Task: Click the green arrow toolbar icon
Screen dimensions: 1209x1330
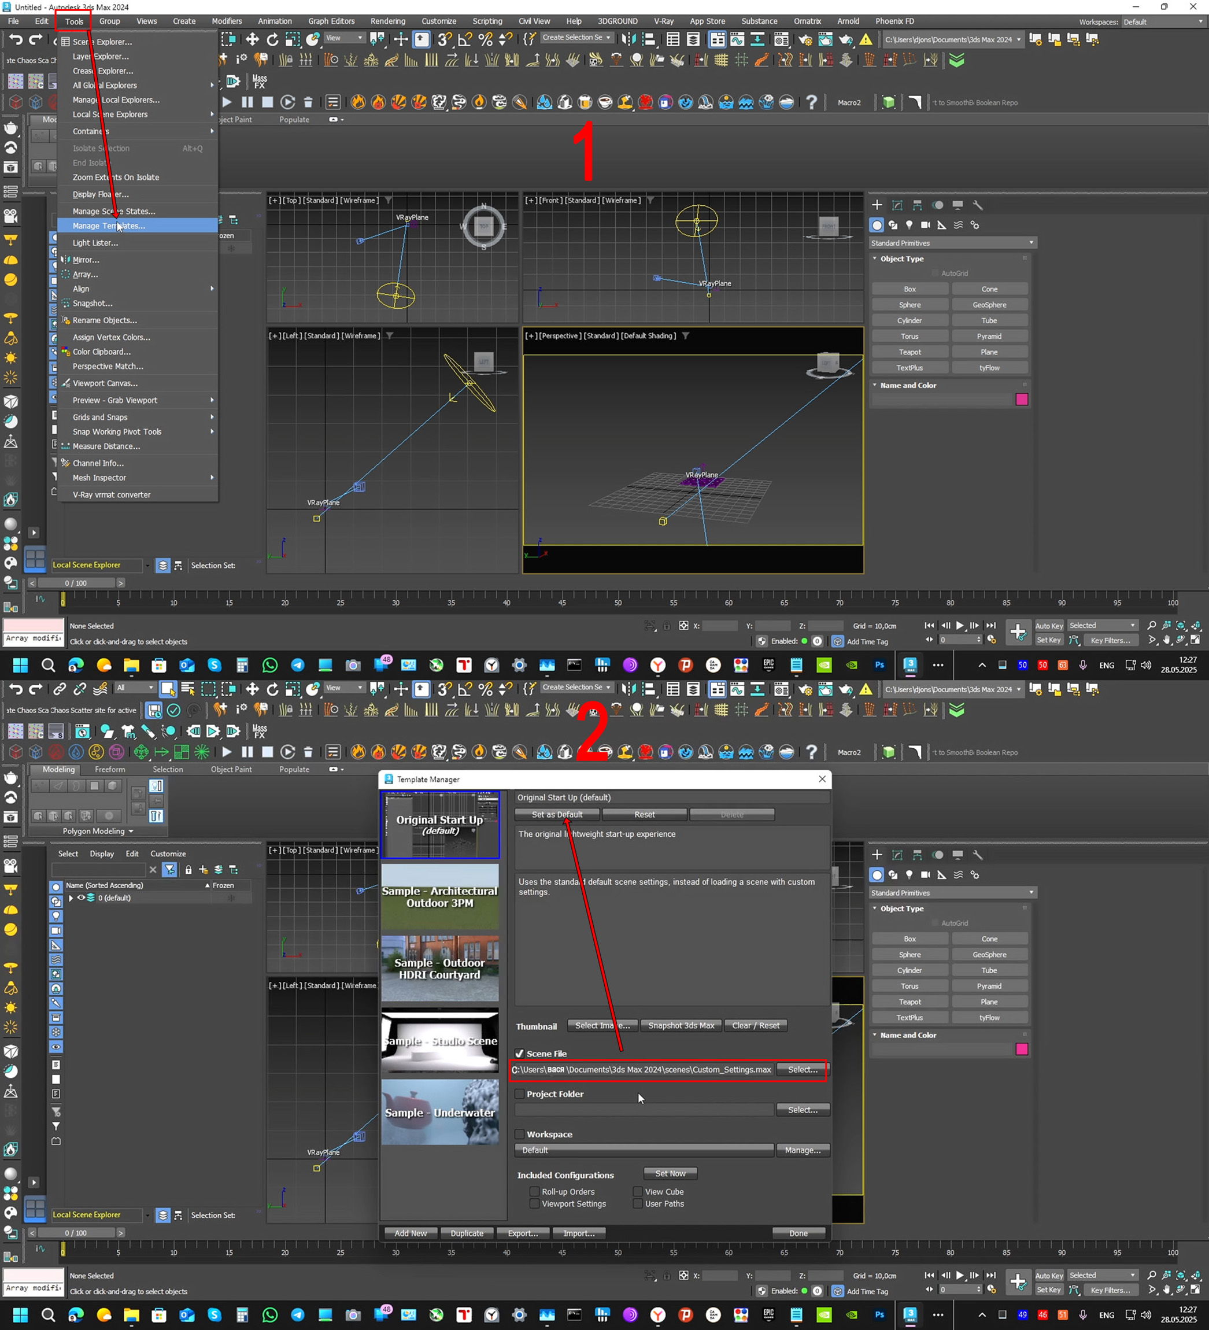Action: [x=161, y=751]
